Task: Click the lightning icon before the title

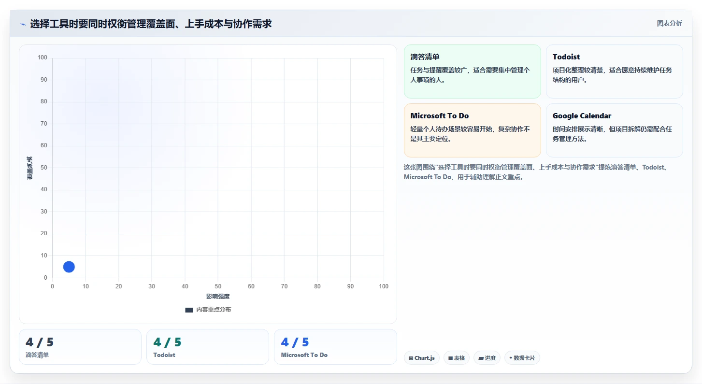Action: coord(23,24)
